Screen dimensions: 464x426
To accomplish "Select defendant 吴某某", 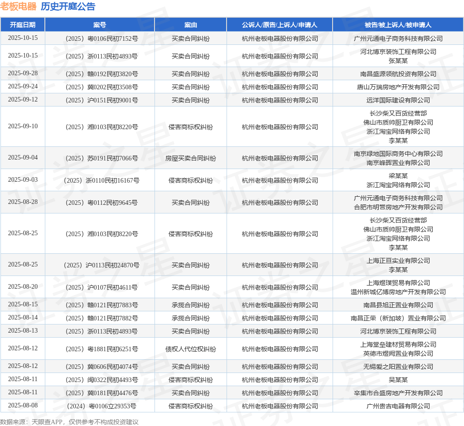I will 398,380.
